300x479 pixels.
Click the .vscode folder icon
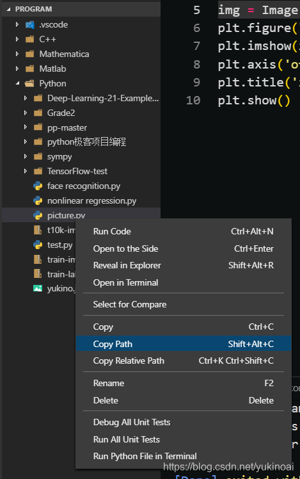coord(29,25)
